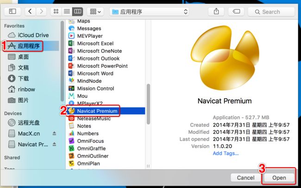The height and width of the screenshot is (188, 301).
Task: Select the OmniGraffle file name
Action: click(91, 148)
